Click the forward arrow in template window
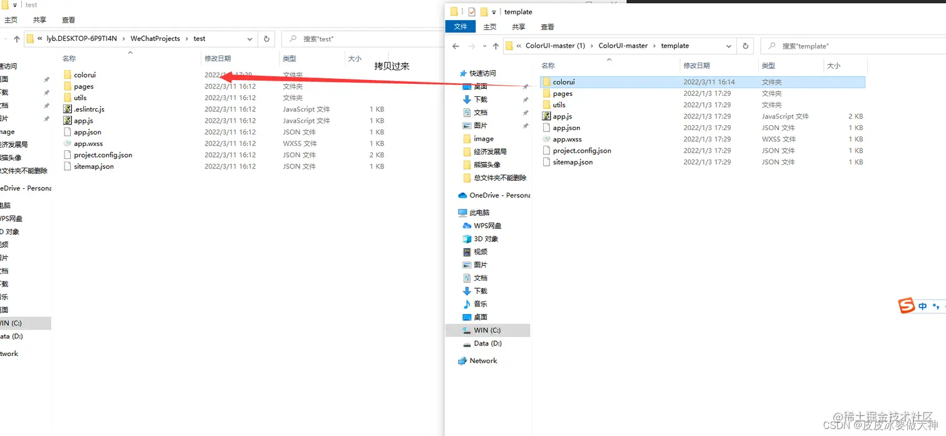Screen dimensions: 946x436 pyautogui.click(x=472, y=46)
